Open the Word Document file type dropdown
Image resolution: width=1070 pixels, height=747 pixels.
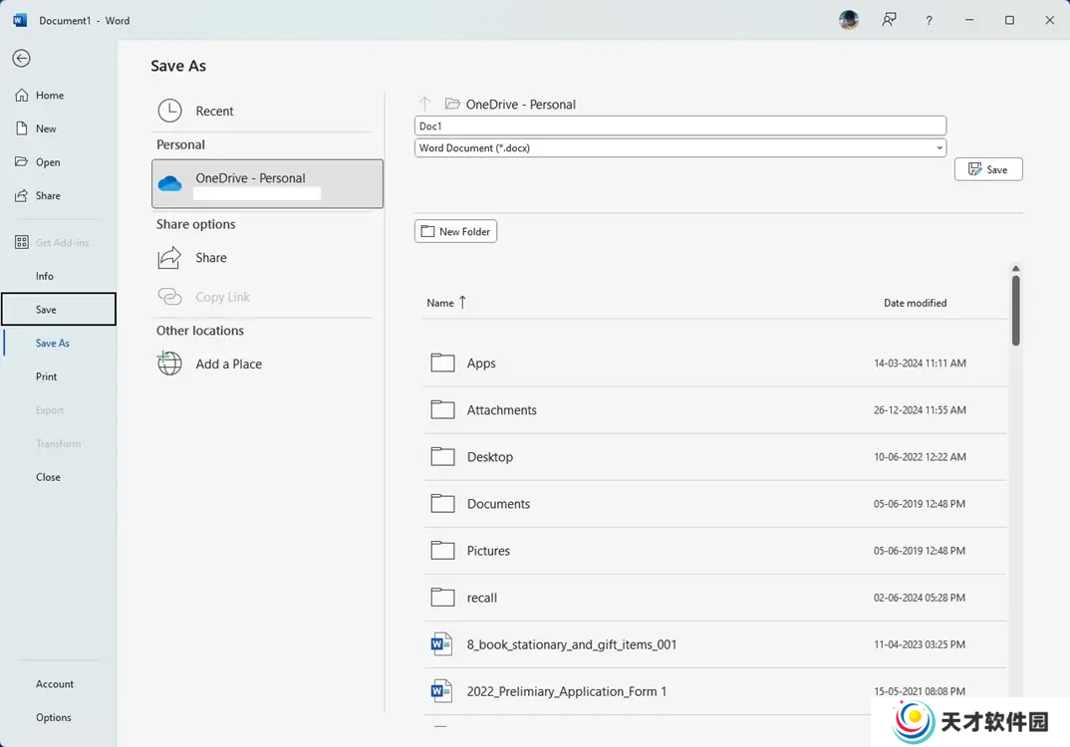coord(680,147)
